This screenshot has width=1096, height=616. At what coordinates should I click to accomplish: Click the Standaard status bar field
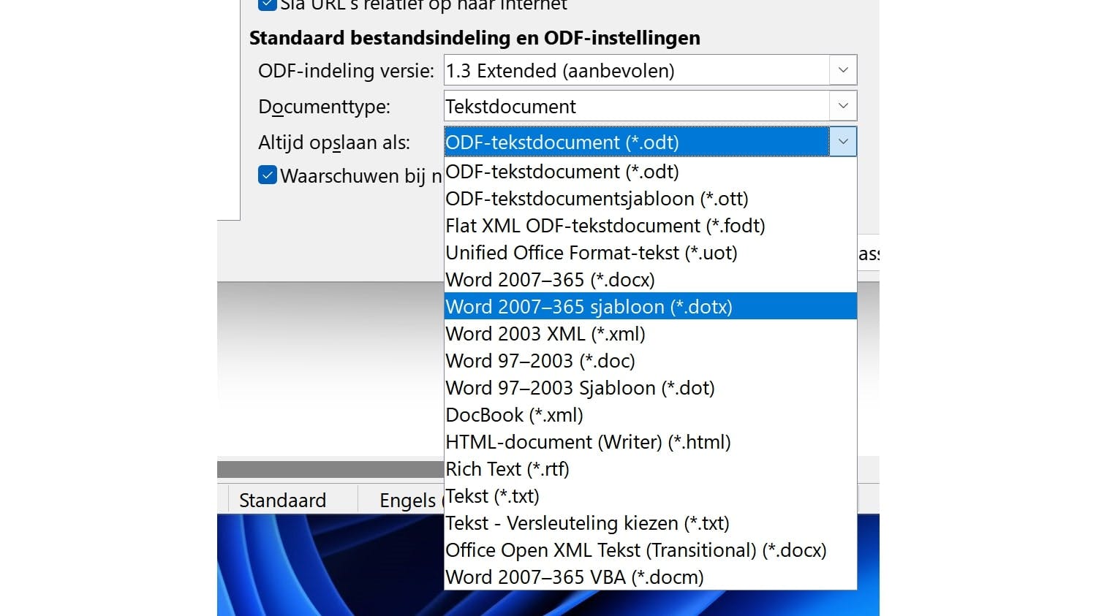pos(282,501)
